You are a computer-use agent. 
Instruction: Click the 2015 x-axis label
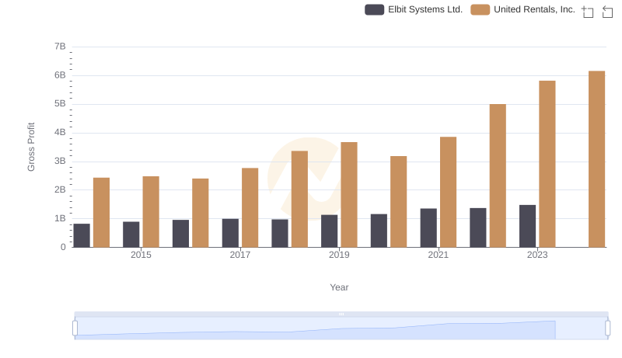tap(141, 255)
